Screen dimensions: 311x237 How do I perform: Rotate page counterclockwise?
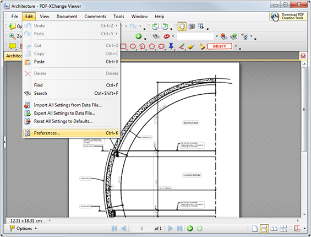coord(155,26)
